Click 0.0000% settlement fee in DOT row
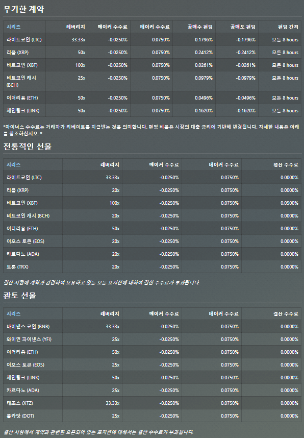The width and height of the screenshot is (304, 438). click(290, 416)
